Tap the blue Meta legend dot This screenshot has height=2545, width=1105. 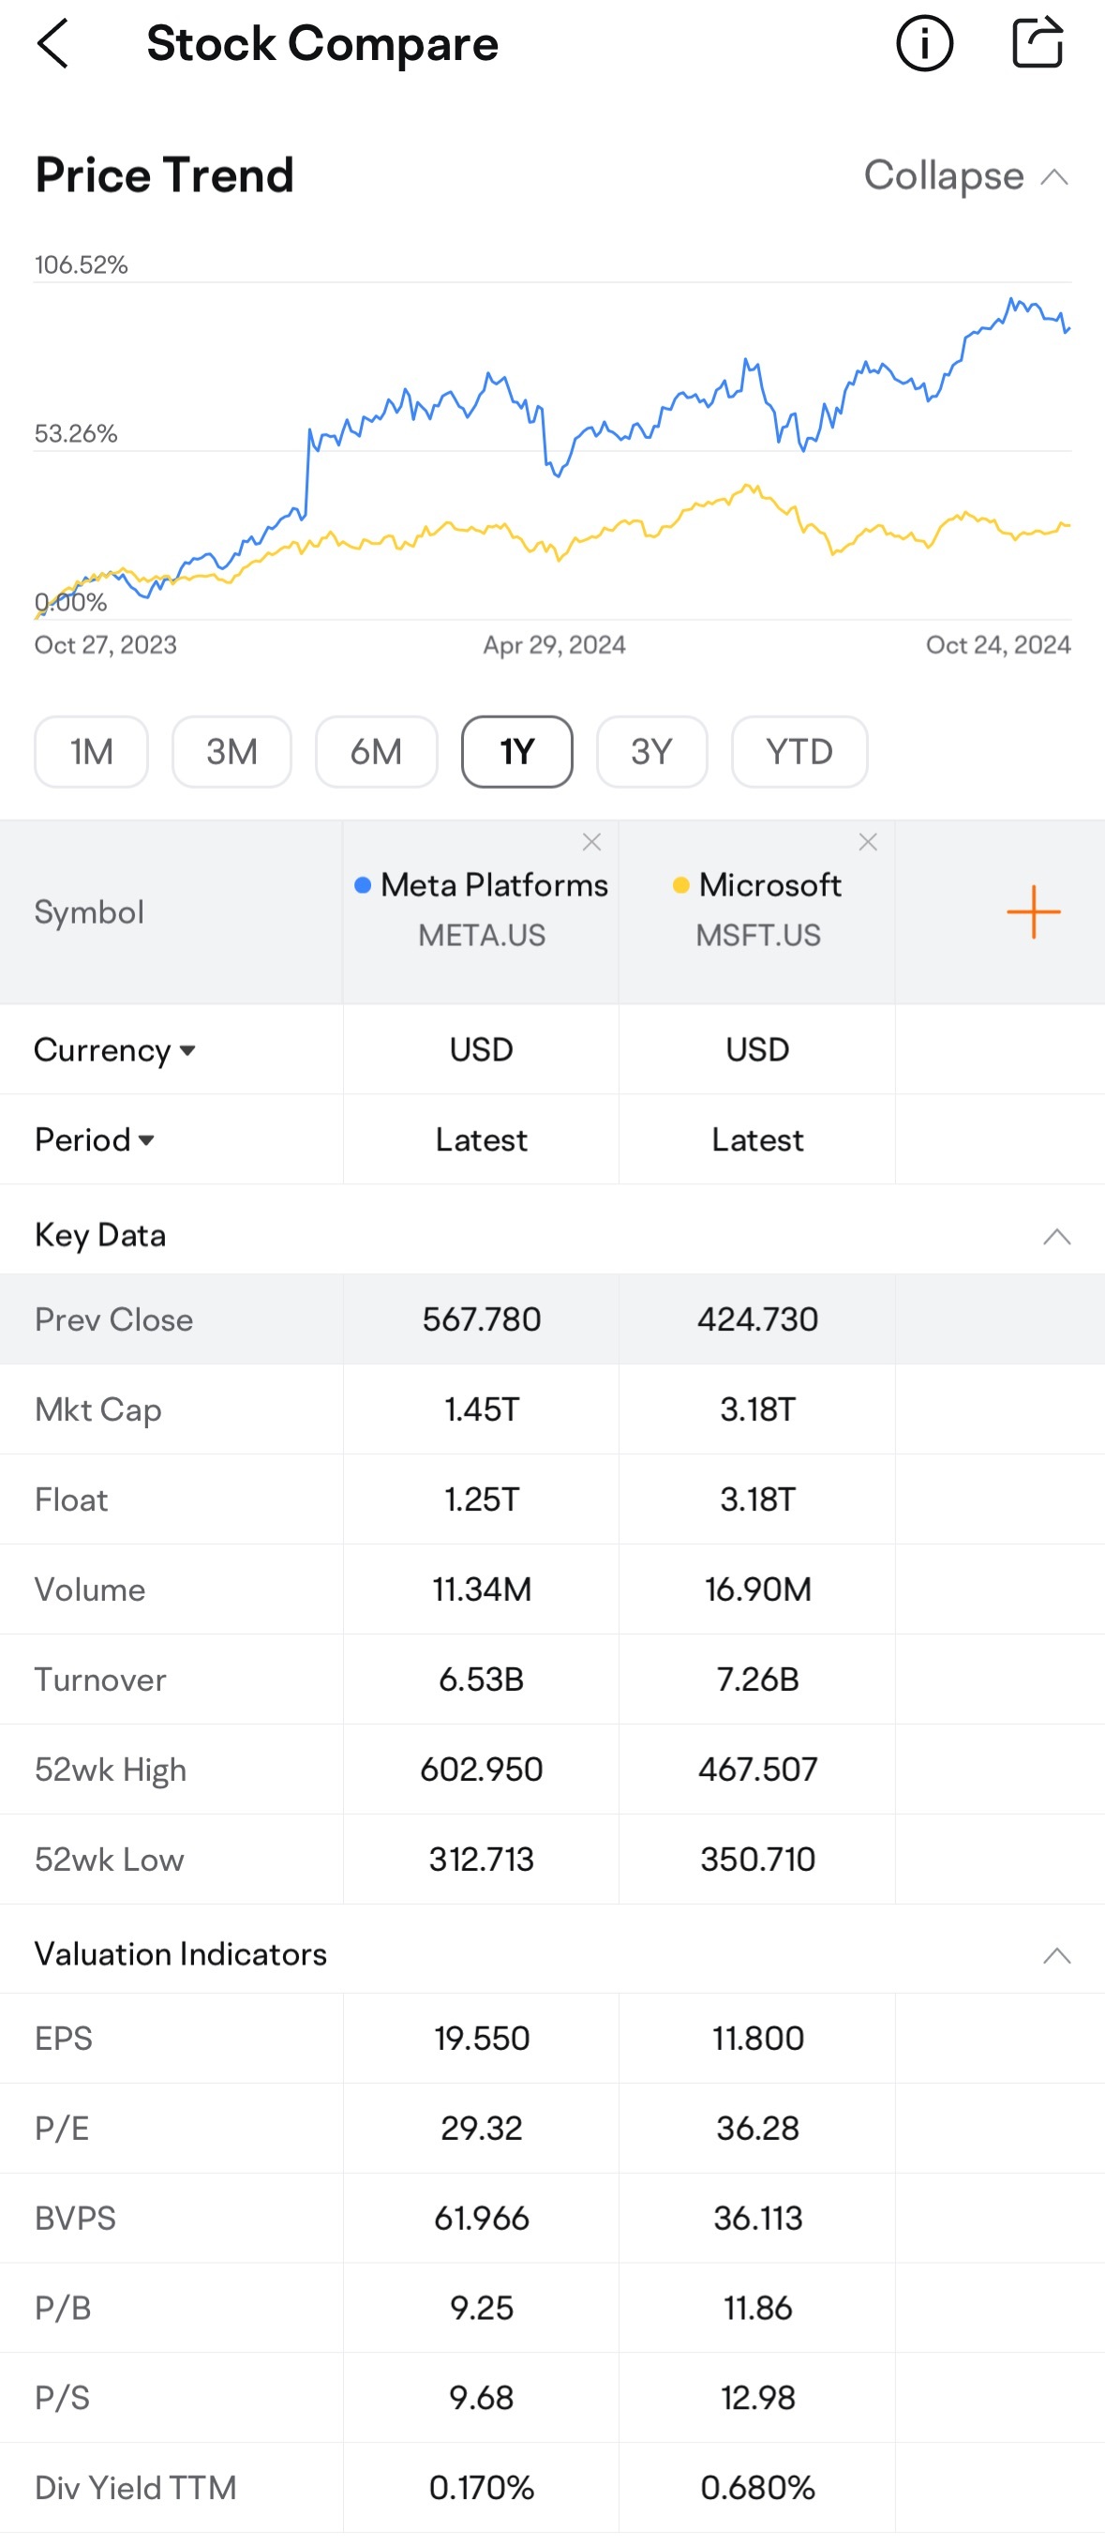[363, 885]
